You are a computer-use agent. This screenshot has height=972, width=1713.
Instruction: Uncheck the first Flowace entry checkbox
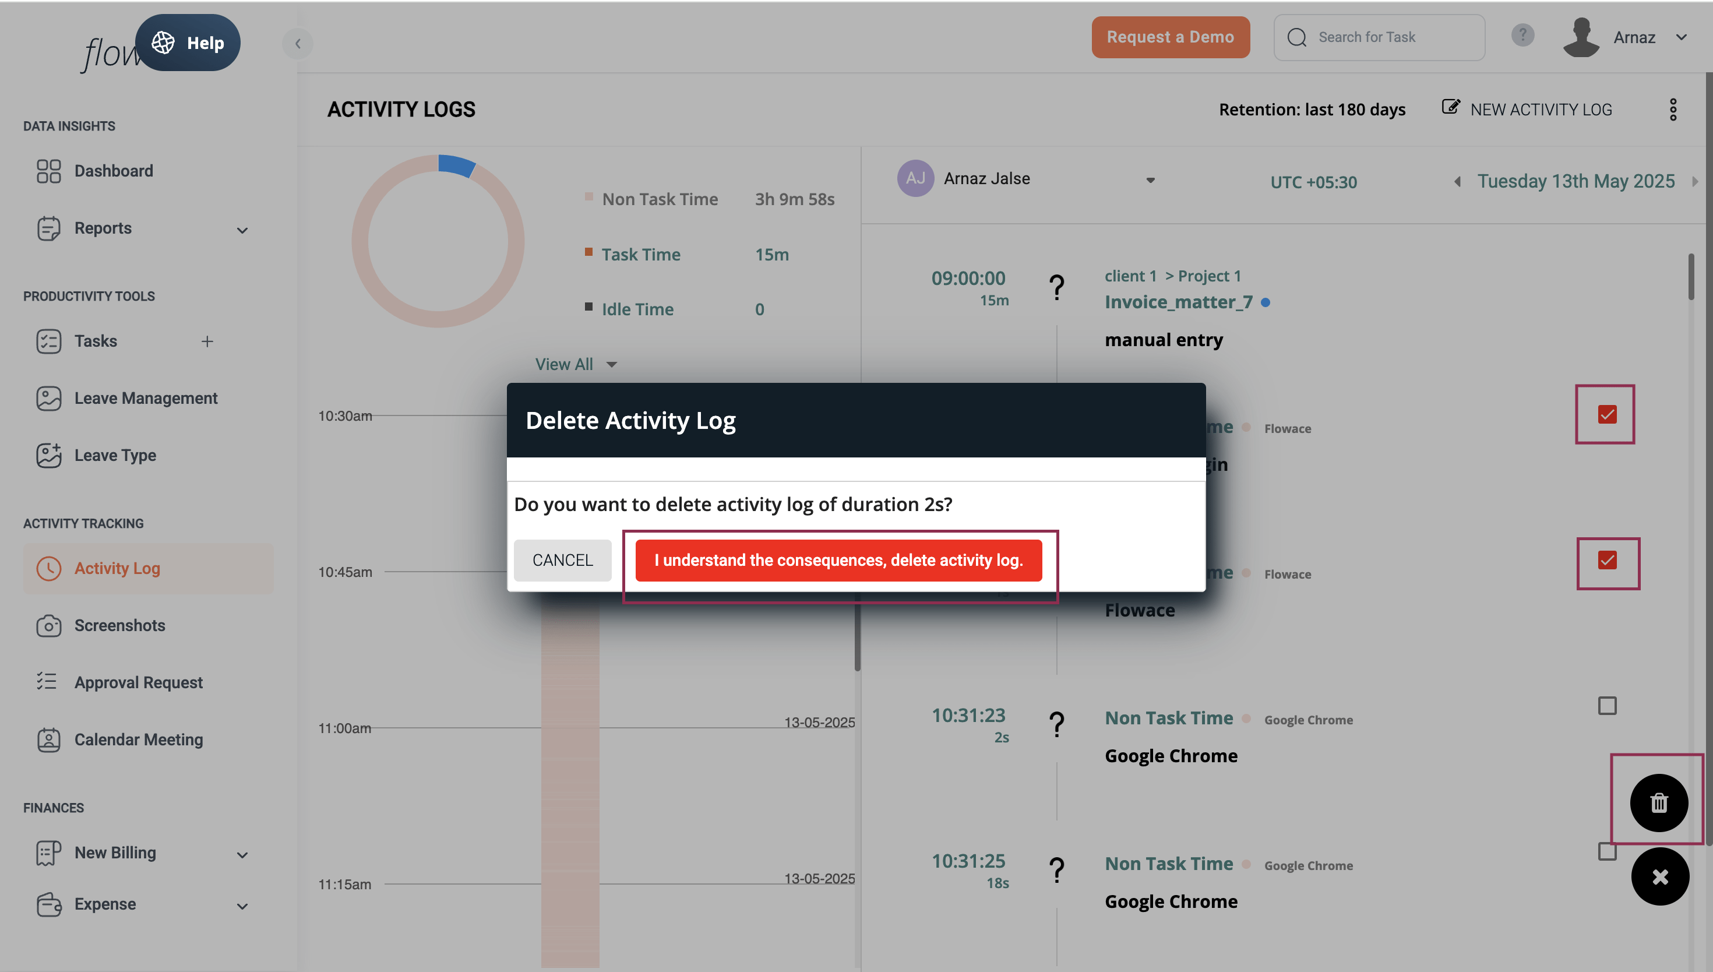1607,414
